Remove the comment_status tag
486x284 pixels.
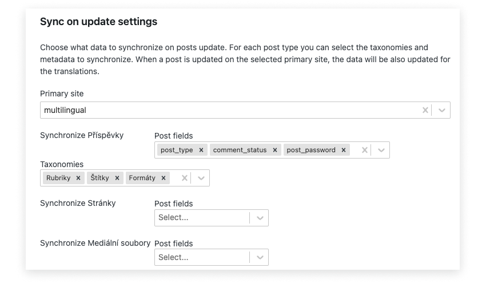coord(275,150)
